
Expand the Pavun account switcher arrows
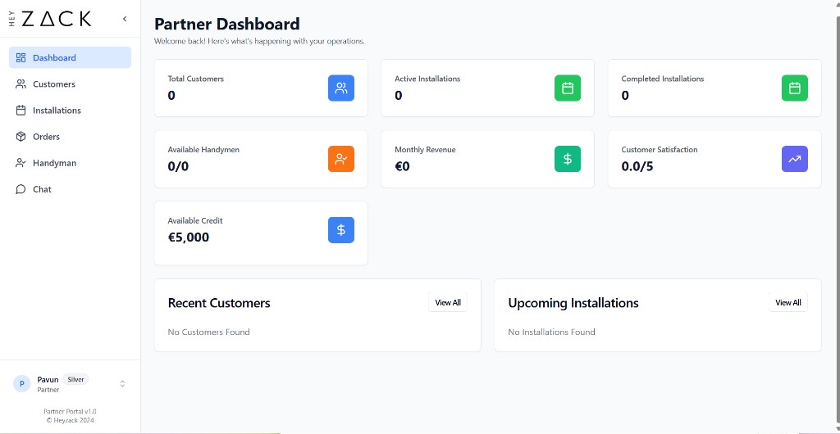click(122, 384)
